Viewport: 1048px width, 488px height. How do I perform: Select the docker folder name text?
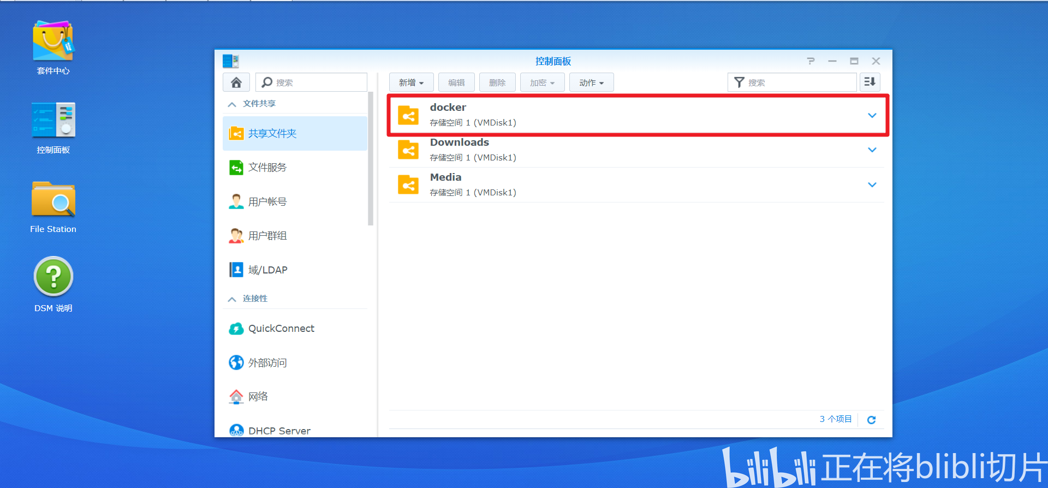[448, 108]
